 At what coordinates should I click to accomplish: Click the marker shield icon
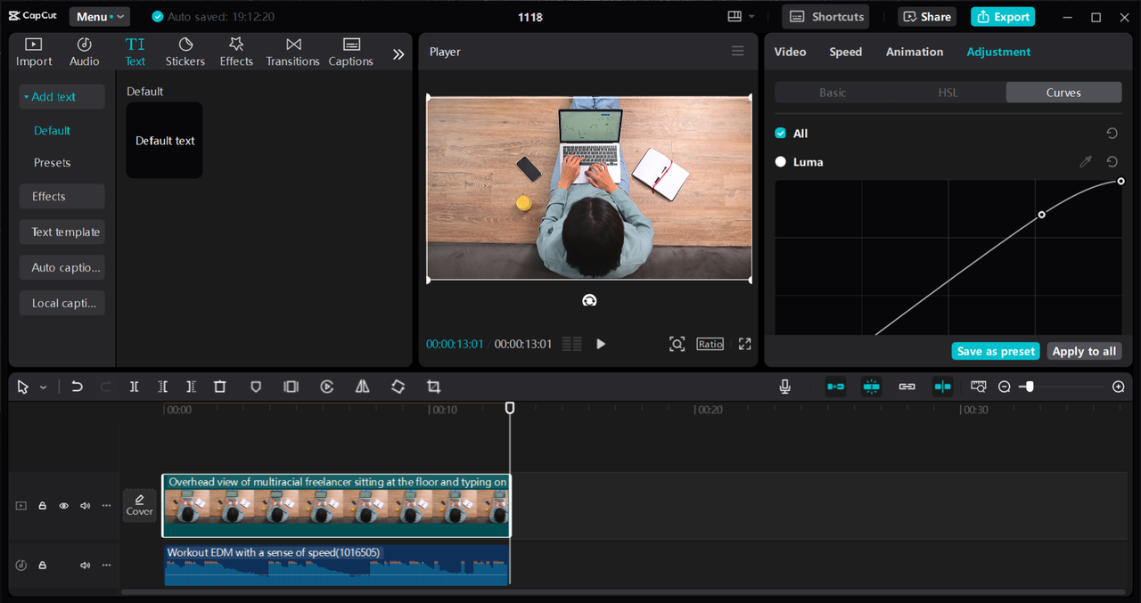coord(256,387)
